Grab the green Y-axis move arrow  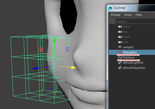pos(54,40)
